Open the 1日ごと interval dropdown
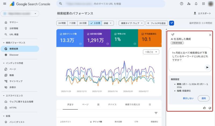Screen dimensions: 215x126 coord(151,52)
